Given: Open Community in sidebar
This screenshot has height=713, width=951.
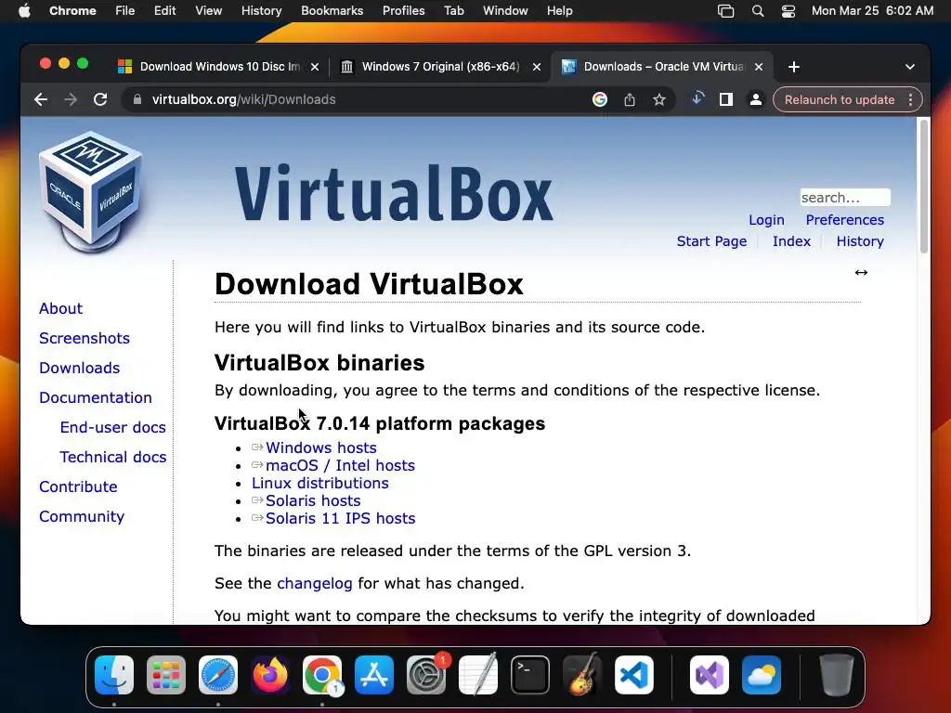Looking at the screenshot, I should (82, 516).
